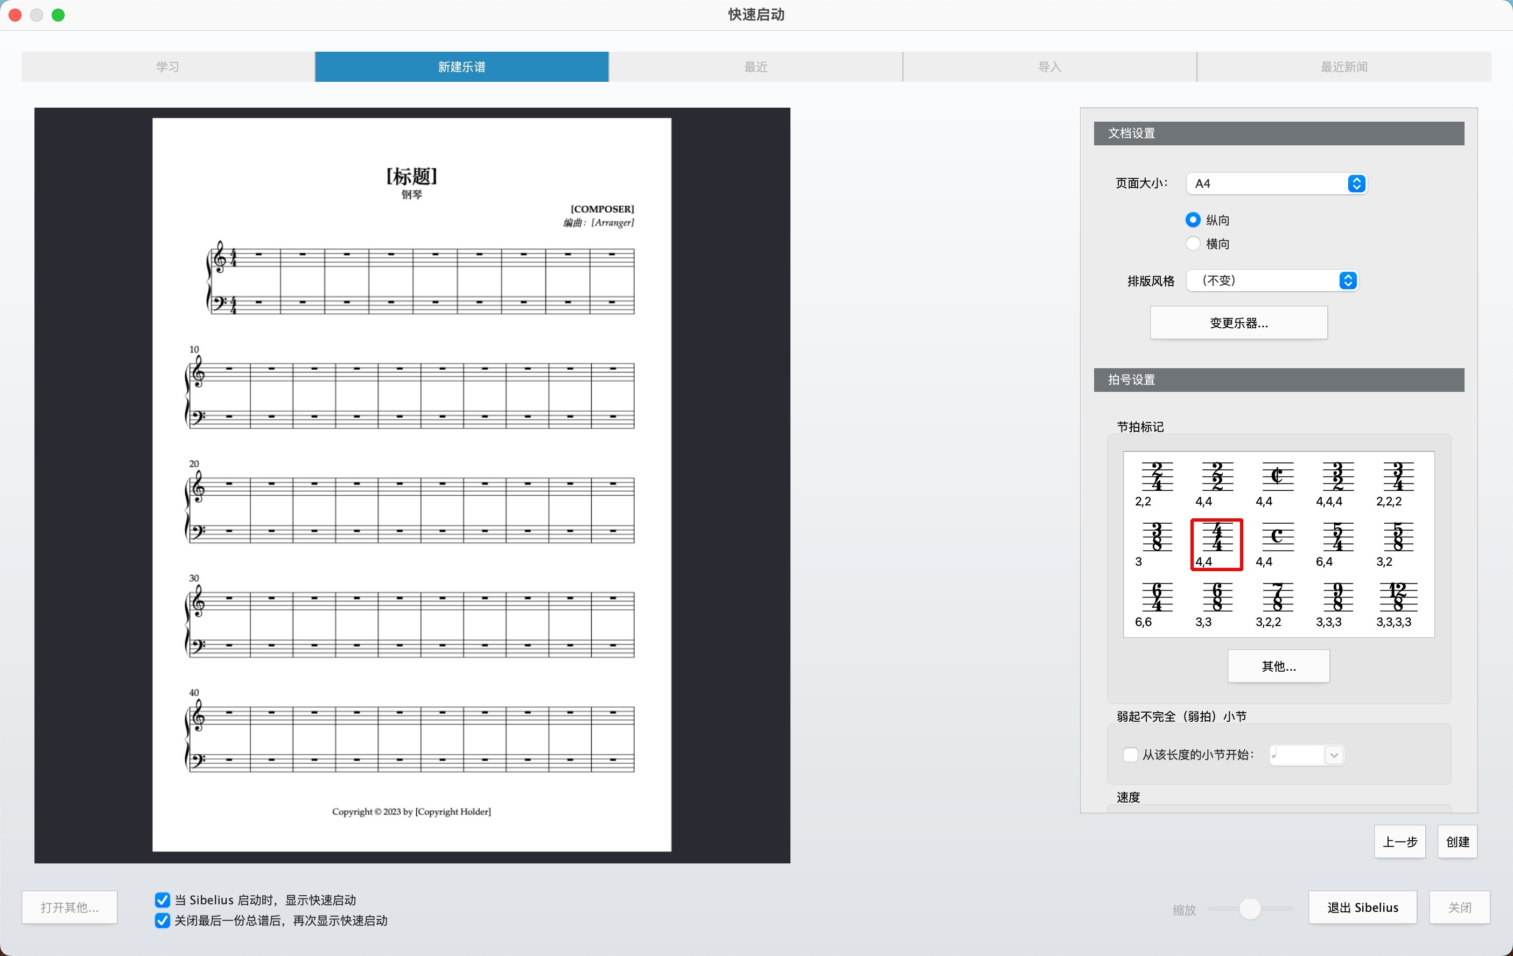Select the 3/4 time signature
Image resolution: width=1513 pixels, height=956 pixels.
click(x=1397, y=484)
